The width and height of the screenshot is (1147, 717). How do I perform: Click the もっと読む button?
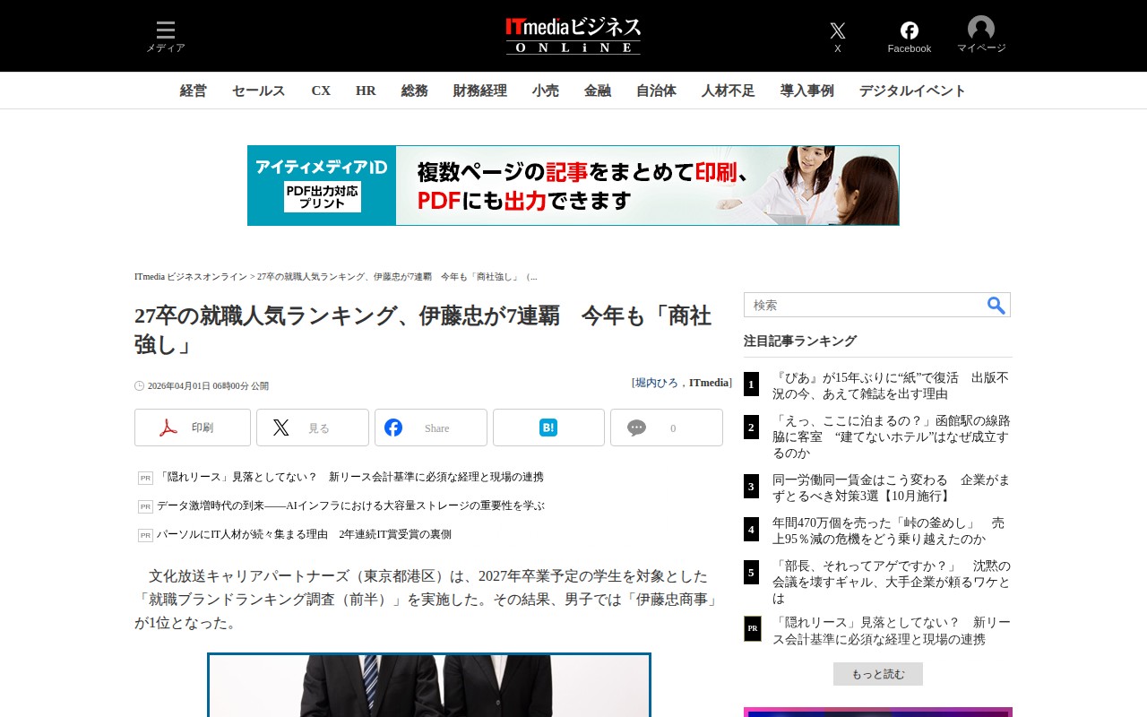[878, 674]
